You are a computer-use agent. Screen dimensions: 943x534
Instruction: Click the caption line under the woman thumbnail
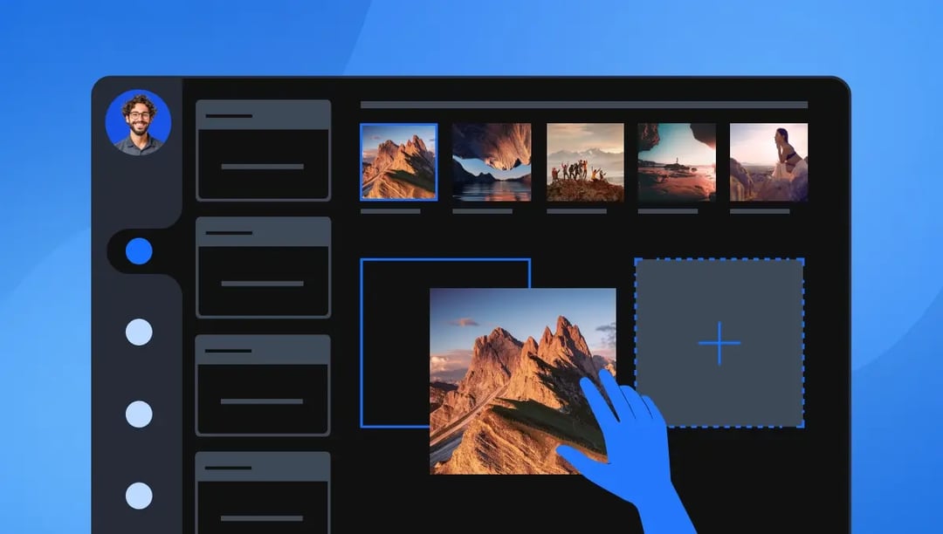pos(760,211)
